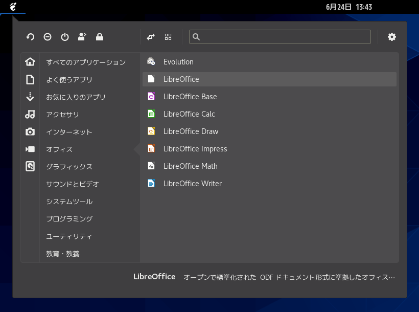
Task: Select サウンドとビデオ category
Action: click(x=73, y=184)
